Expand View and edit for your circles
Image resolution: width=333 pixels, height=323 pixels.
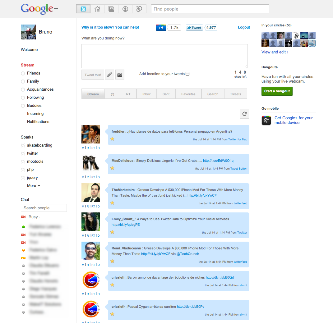[x=275, y=52]
